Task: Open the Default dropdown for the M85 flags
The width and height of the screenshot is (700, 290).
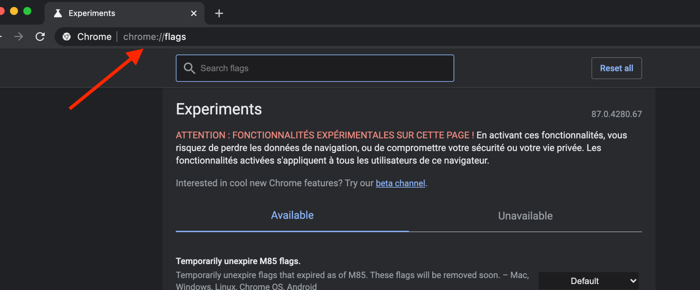Action: [x=588, y=281]
